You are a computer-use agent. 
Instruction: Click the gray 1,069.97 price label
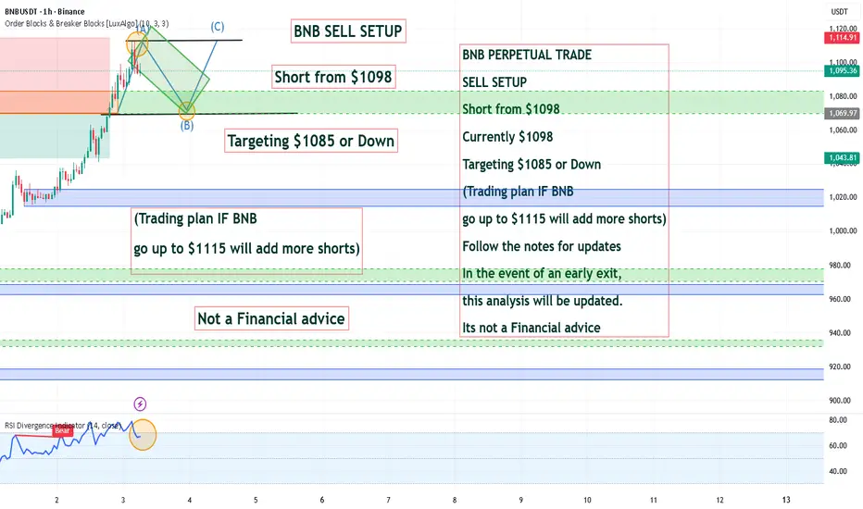click(x=841, y=113)
